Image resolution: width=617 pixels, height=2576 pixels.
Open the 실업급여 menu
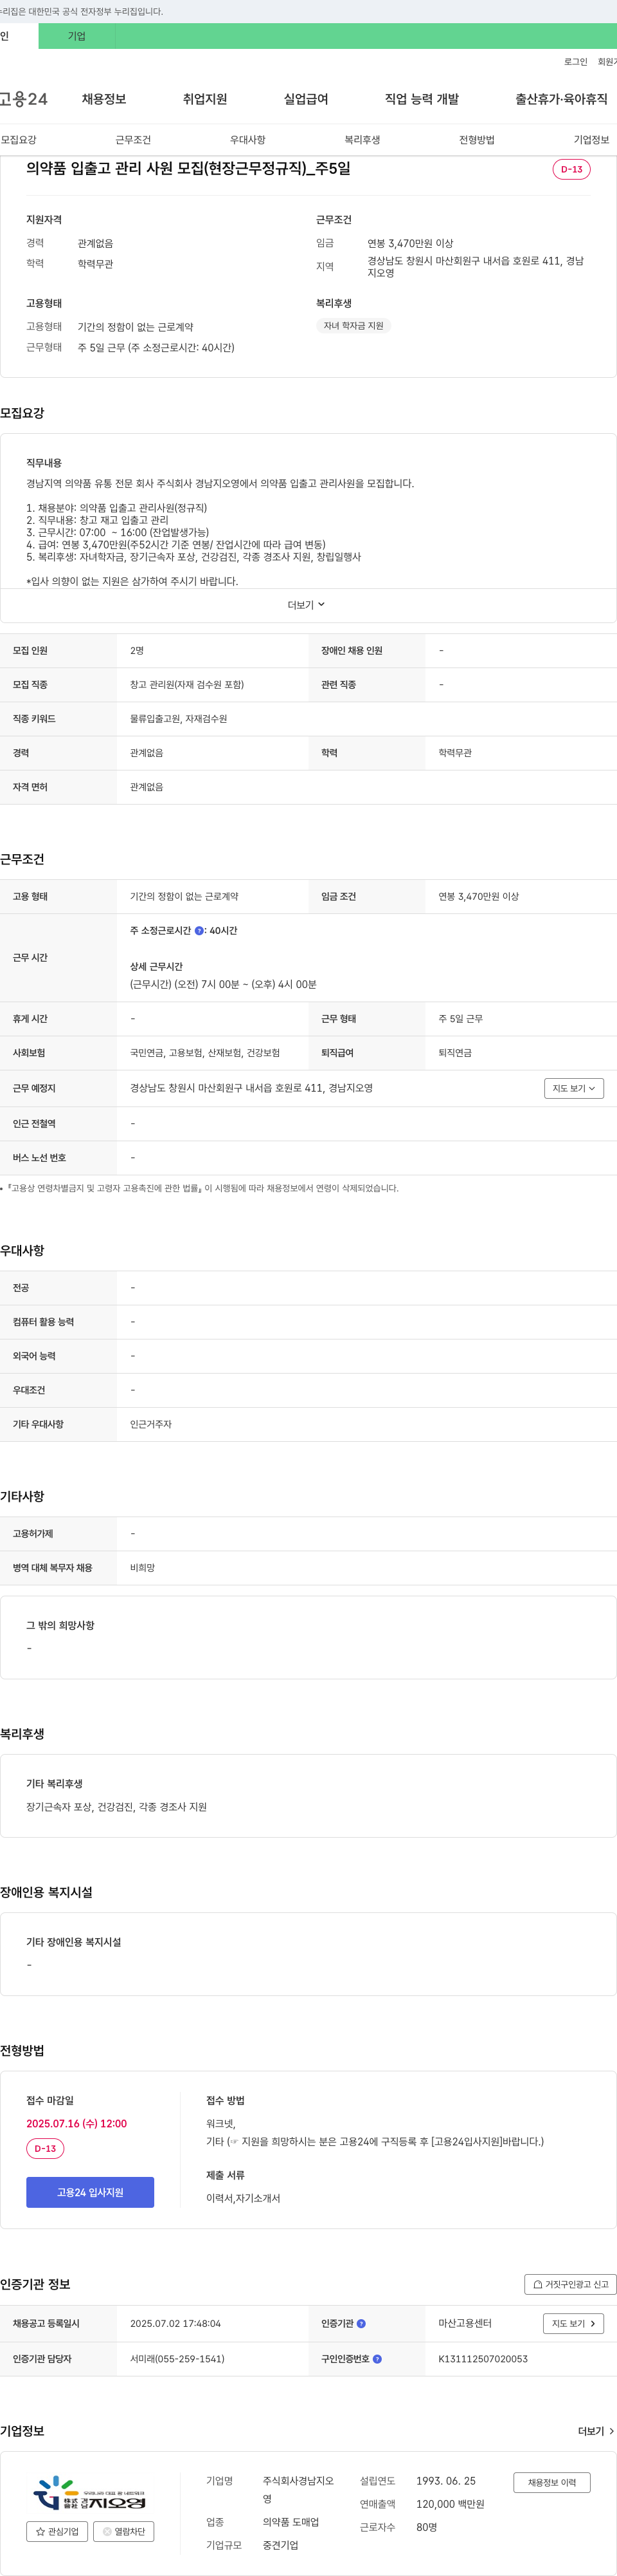pos(305,99)
